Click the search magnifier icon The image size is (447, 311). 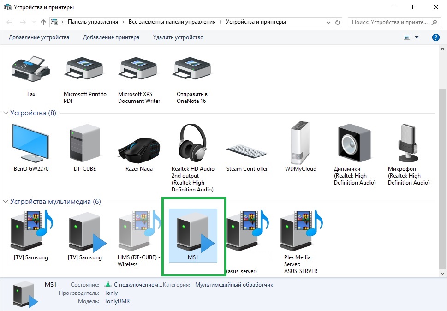click(434, 22)
